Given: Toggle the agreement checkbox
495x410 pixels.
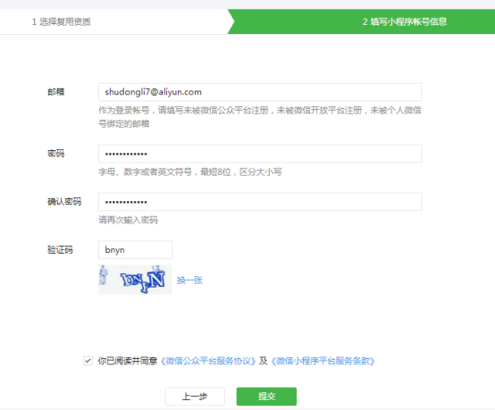Looking at the screenshot, I should [88, 361].
